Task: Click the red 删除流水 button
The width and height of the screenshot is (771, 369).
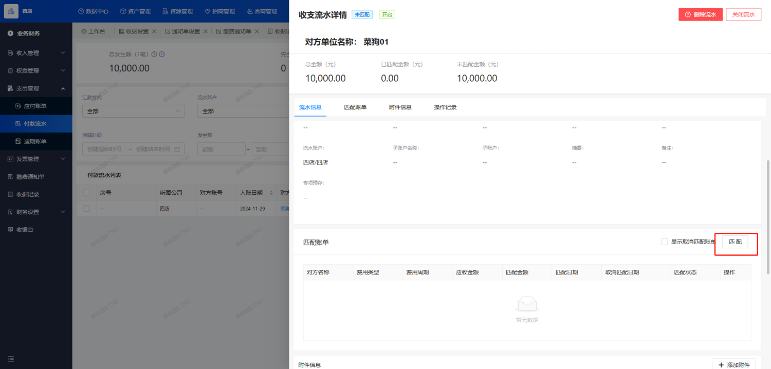Action: point(701,14)
